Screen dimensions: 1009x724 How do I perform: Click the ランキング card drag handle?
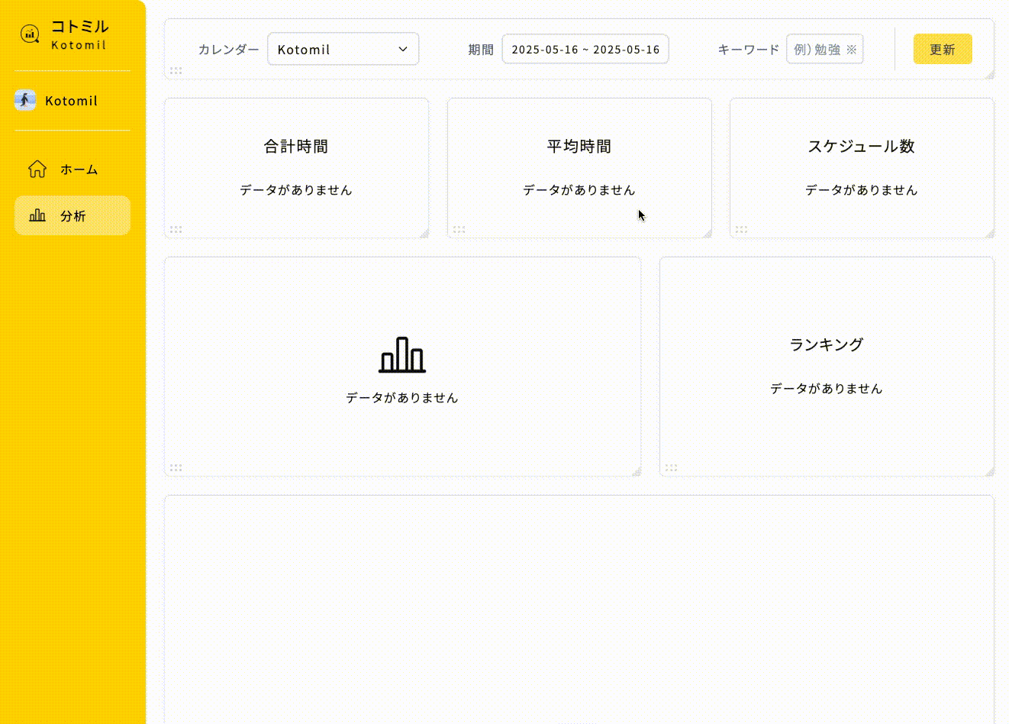pos(672,467)
